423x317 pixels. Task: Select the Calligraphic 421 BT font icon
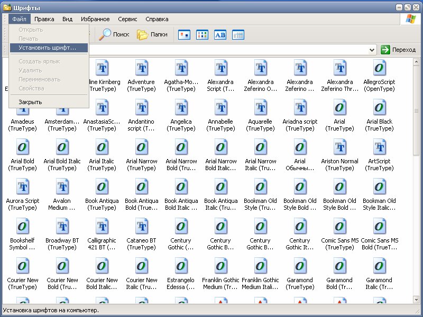tap(102, 226)
